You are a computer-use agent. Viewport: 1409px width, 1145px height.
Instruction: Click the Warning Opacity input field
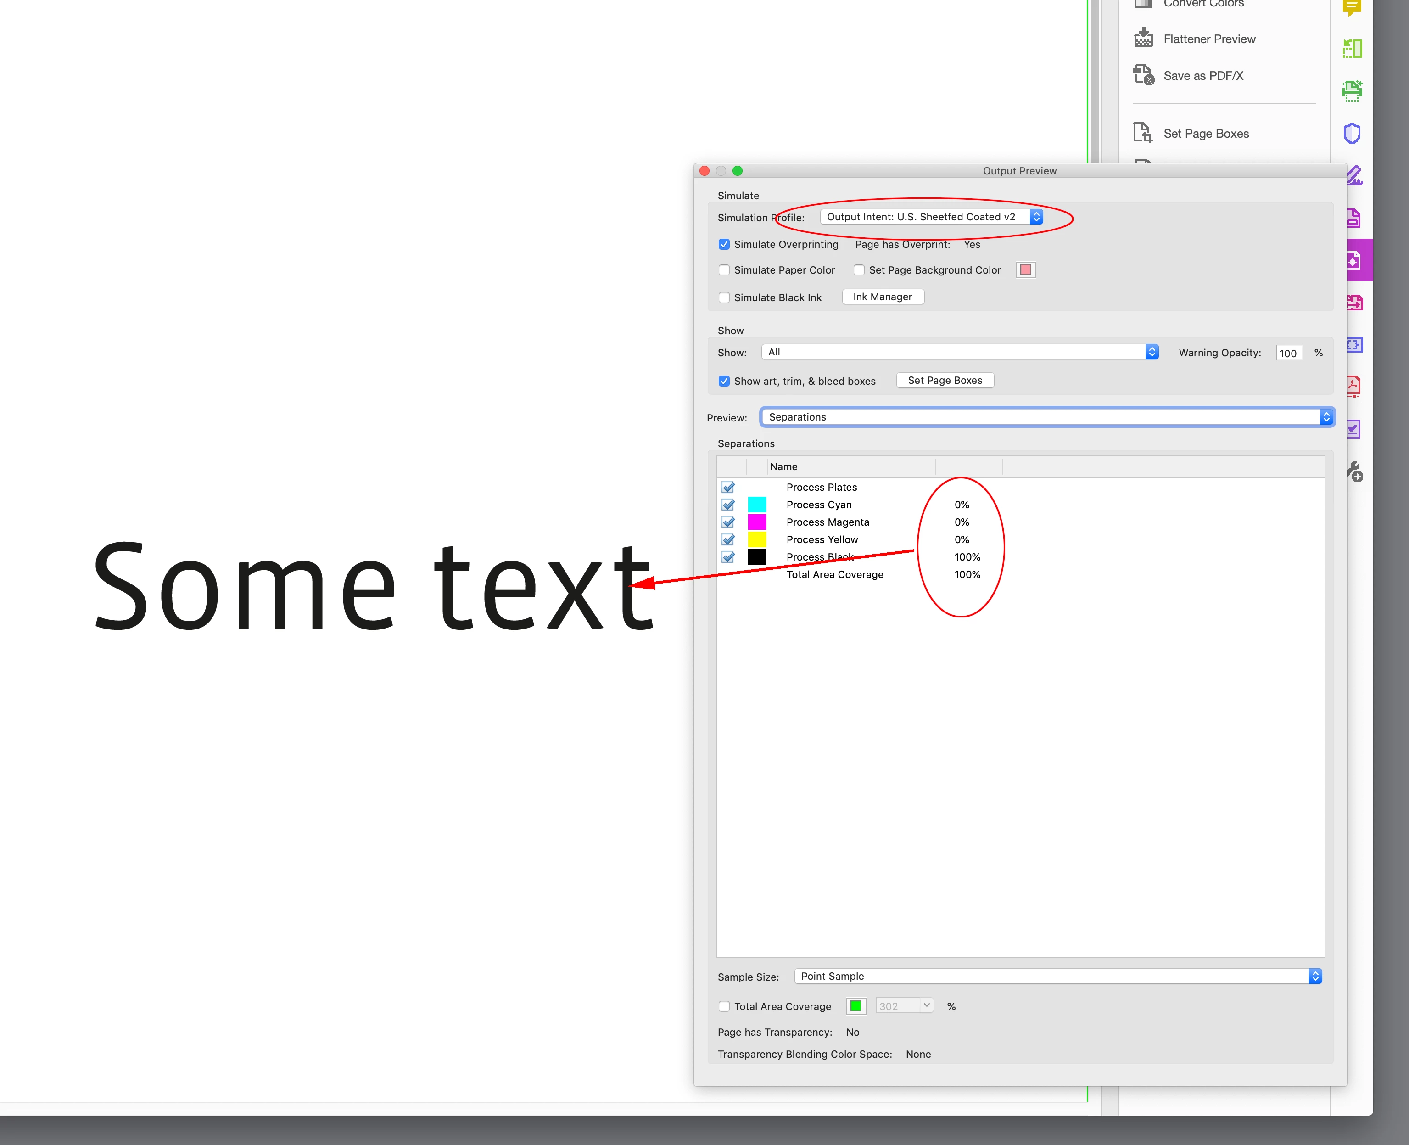[1288, 353]
